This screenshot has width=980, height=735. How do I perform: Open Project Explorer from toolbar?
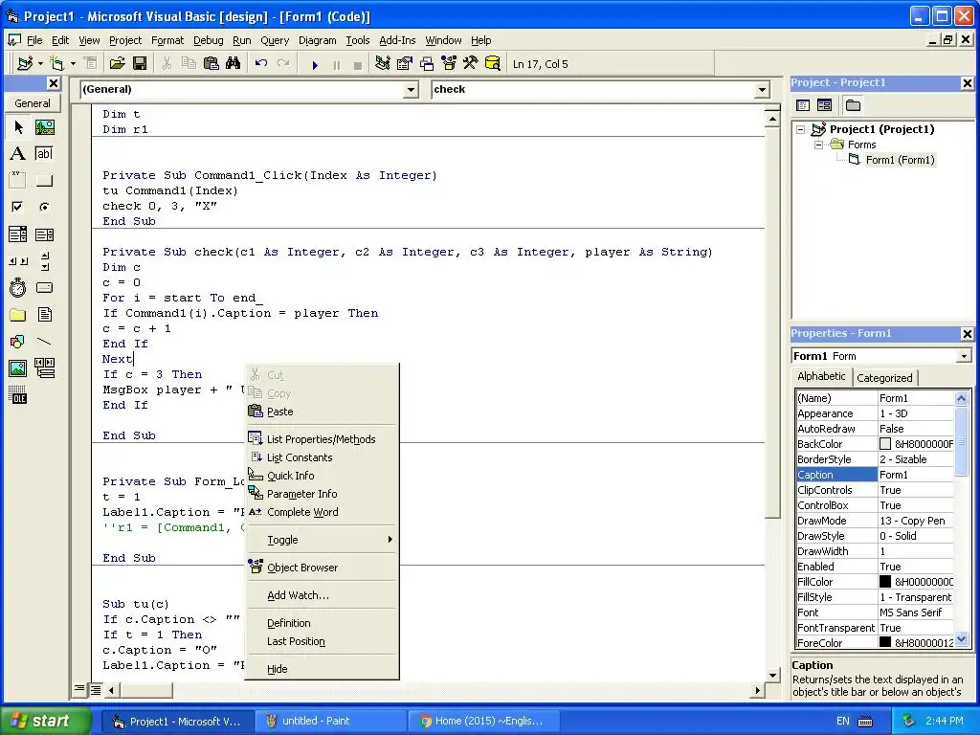click(x=383, y=64)
